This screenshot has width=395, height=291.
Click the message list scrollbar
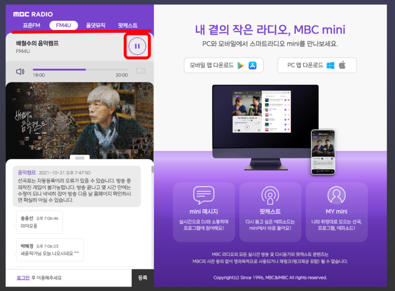click(152, 169)
